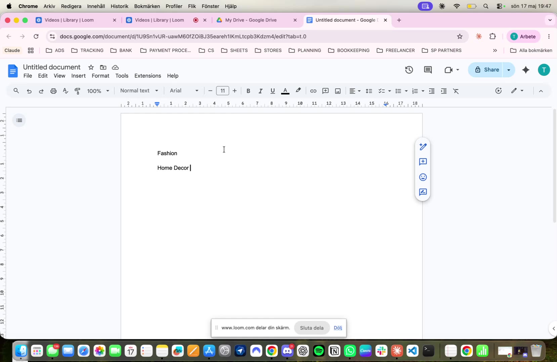
Task: Decrease the paragraph indent
Action: 432,91
